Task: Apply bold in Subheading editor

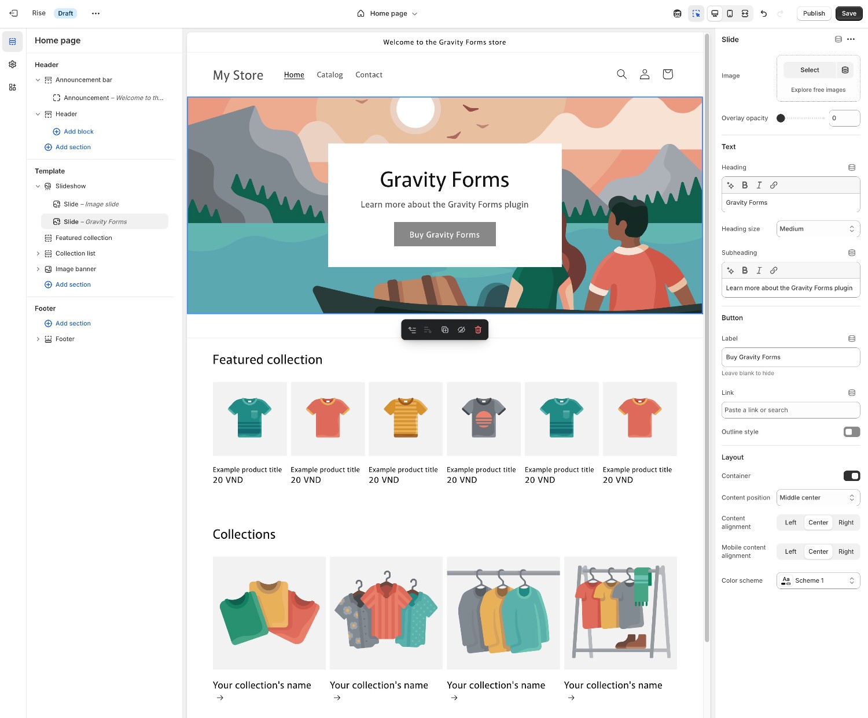Action: (745, 271)
